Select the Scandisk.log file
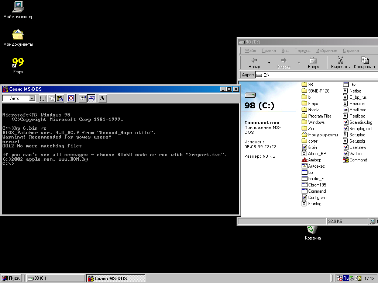378x283 pixels. click(358, 122)
